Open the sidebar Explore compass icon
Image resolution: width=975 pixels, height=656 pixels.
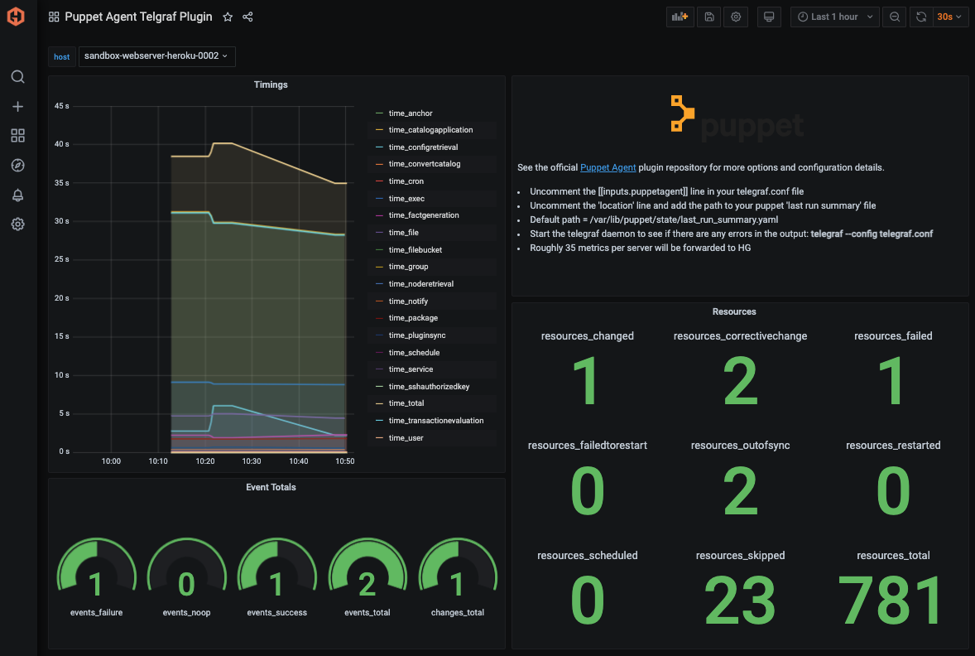17,165
